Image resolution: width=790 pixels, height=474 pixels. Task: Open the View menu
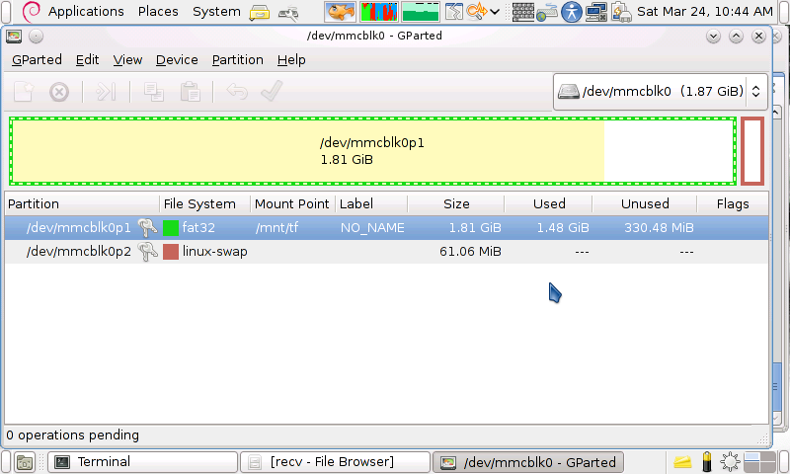coord(127,60)
